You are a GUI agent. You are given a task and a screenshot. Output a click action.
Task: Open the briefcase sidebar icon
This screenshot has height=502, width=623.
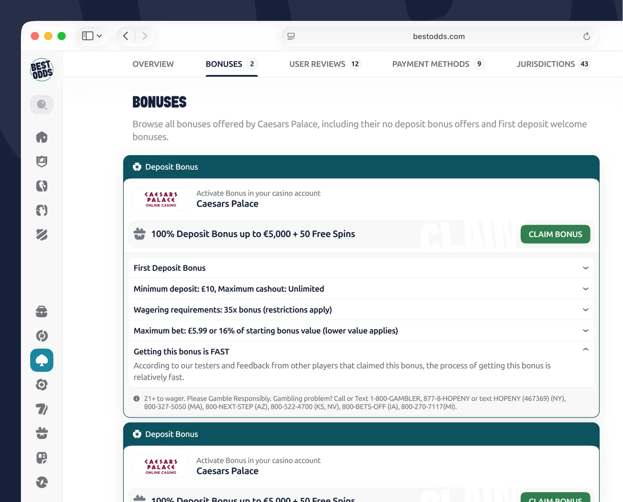click(x=42, y=311)
